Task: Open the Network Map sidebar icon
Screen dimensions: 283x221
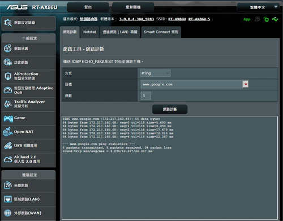Action: (x=8, y=49)
